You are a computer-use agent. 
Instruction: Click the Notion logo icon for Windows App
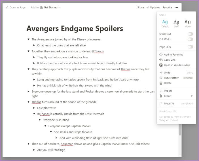(161, 65)
